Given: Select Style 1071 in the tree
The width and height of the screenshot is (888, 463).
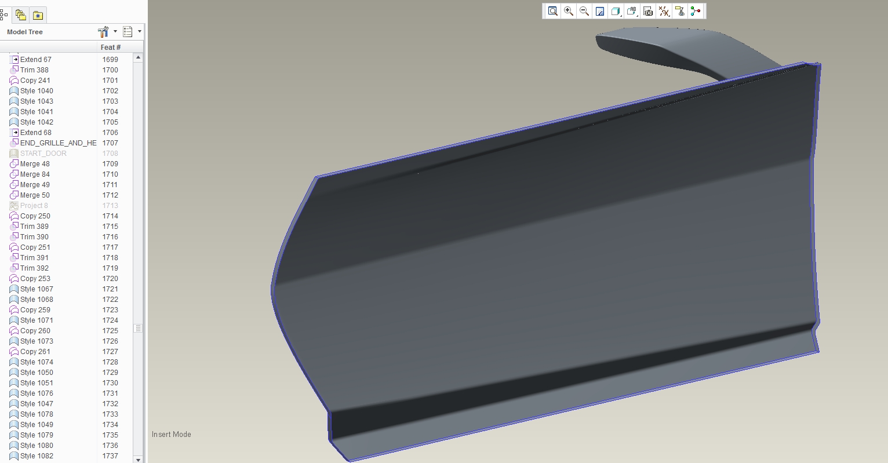Looking at the screenshot, I should [37, 320].
